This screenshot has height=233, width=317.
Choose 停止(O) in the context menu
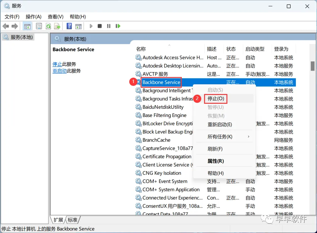(x=225, y=99)
